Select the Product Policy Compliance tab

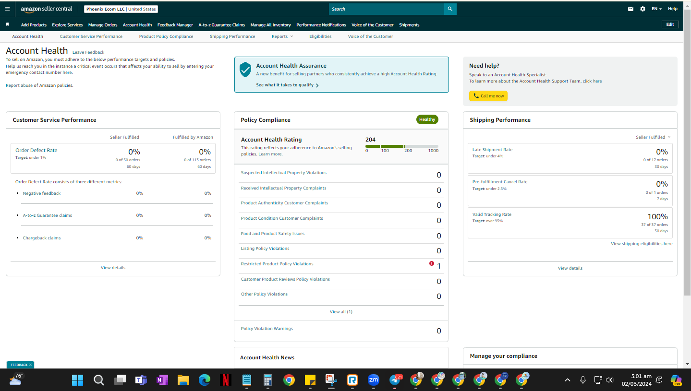click(166, 36)
